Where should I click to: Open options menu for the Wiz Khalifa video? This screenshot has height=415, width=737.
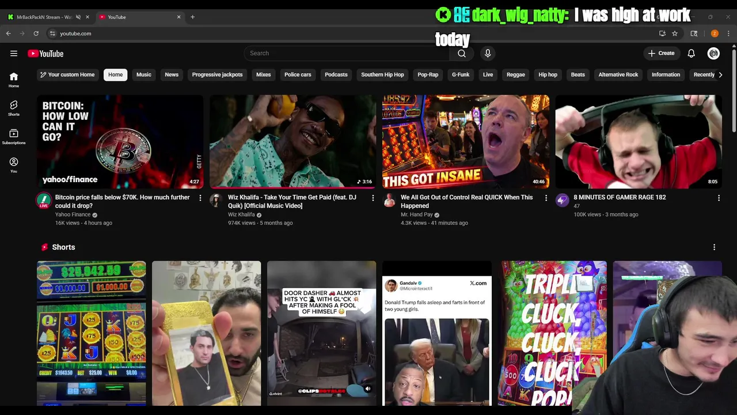tap(373, 198)
